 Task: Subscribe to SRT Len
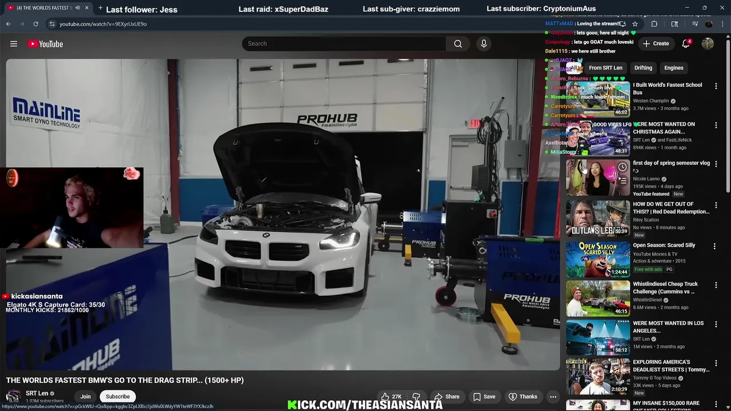118,397
